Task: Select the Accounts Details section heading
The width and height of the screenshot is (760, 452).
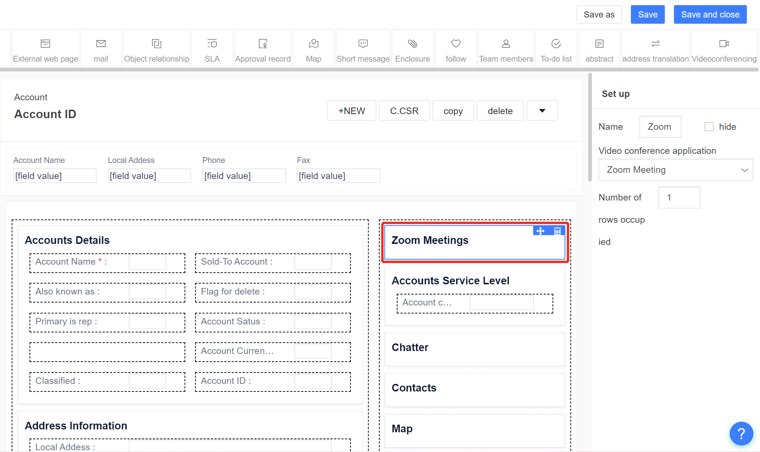Action: point(67,240)
